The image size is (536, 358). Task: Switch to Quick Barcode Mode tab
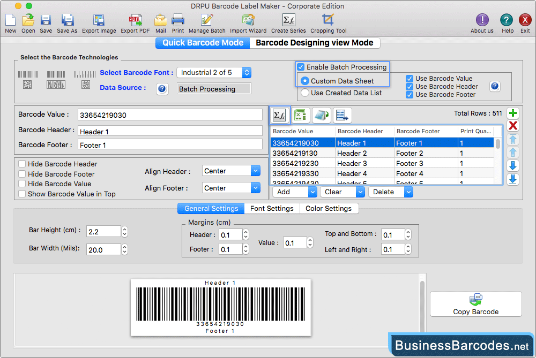pyautogui.click(x=203, y=43)
